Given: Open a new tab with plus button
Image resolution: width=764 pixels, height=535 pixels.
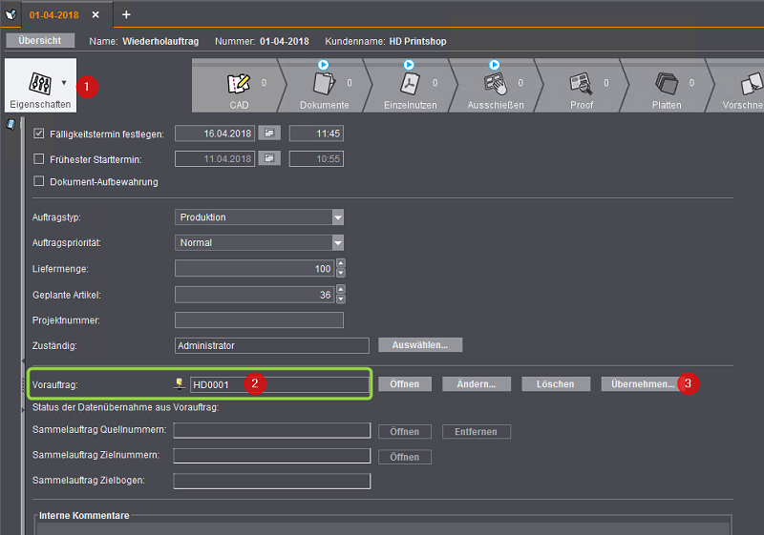Looking at the screenshot, I should [x=126, y=14].
